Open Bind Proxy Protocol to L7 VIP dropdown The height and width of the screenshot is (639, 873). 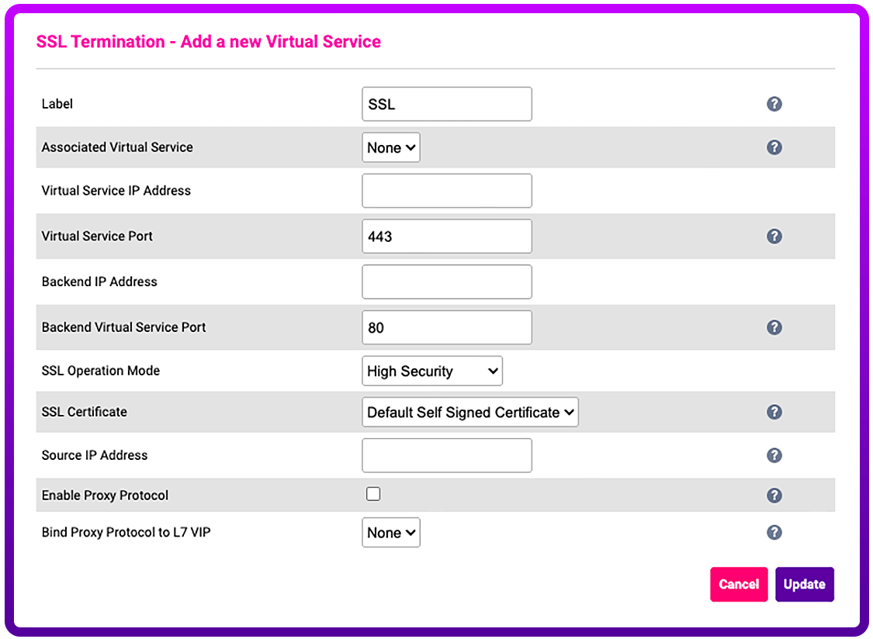[x=391, y=533]
